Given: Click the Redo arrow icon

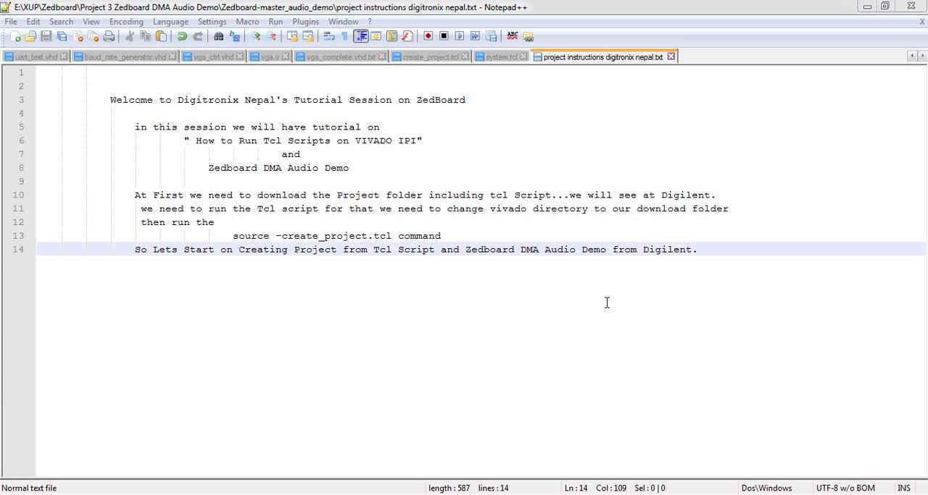Looking at the screenshot, I should pyautogui.click(x=197, y=36).
